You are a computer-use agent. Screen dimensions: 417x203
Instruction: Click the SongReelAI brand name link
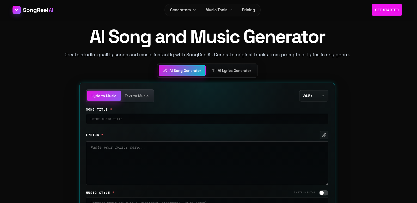38,10
